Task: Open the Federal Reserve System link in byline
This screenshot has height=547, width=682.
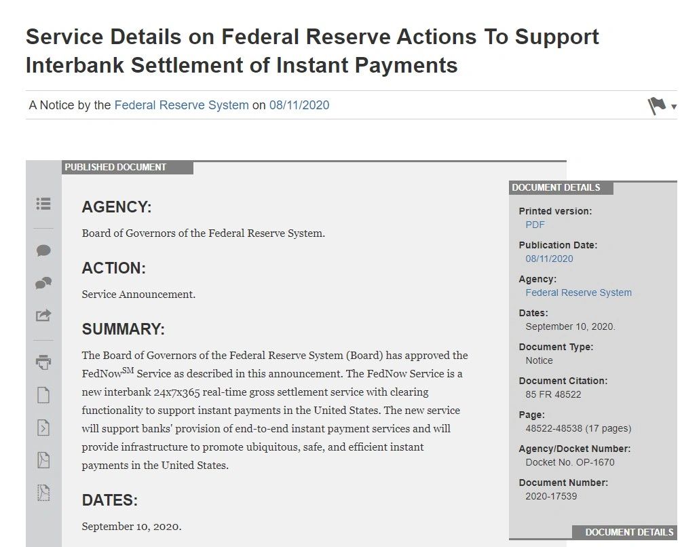Action: point(181,105)
